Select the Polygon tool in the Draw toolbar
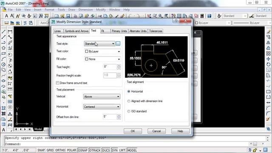The width and height of the screenshot is (272, 153). 3,48
